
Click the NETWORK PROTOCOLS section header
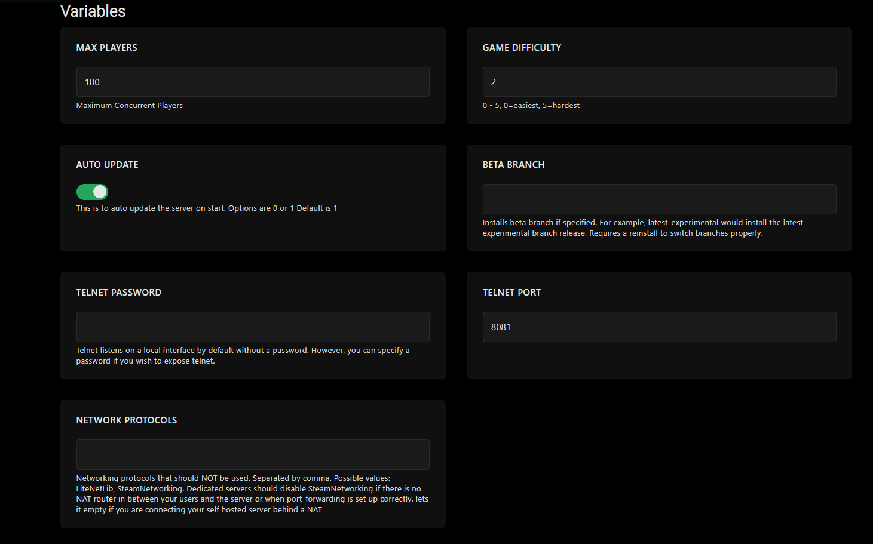click(x=126, y=420)
